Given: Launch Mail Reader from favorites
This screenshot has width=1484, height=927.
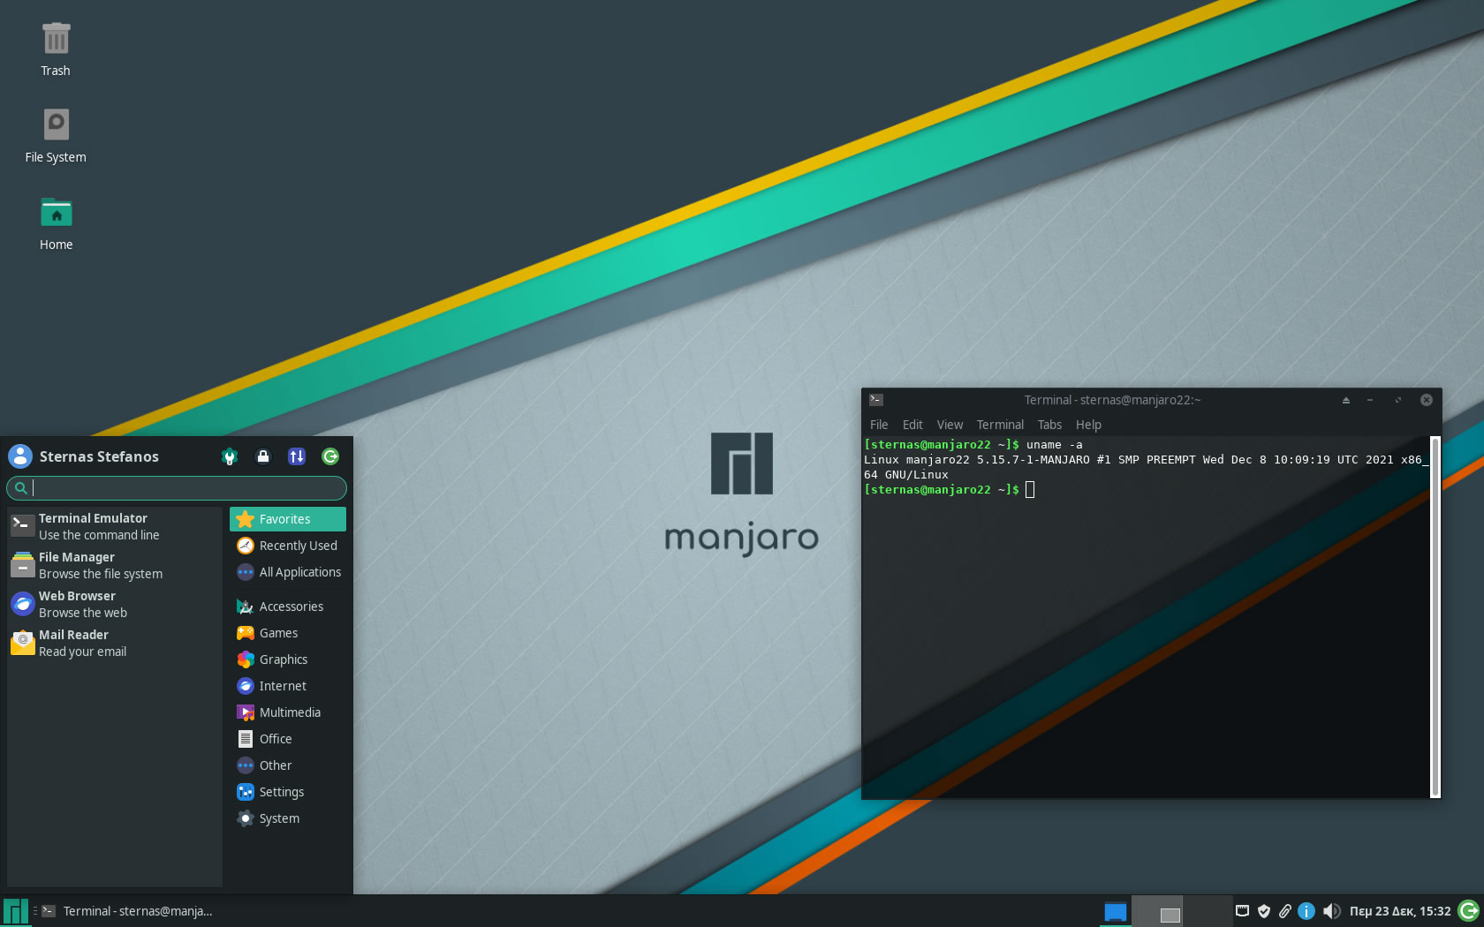Looking at the screenshot, I should 114,643.
